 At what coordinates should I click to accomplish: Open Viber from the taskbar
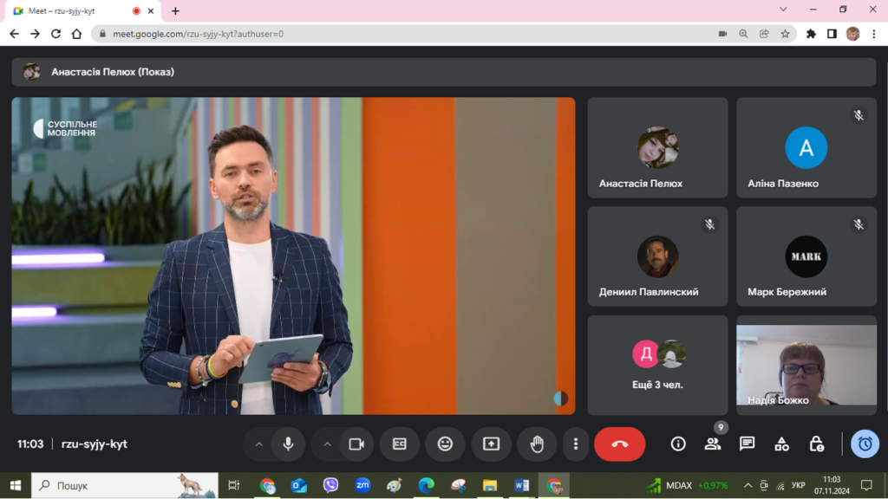pyautogui.click(x=330, y=485)
